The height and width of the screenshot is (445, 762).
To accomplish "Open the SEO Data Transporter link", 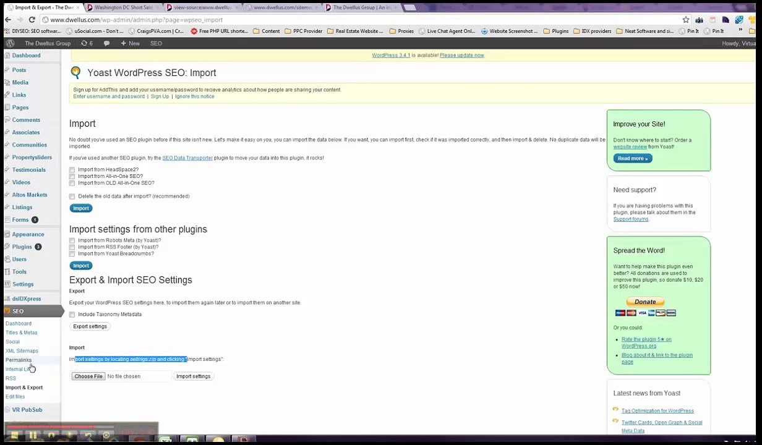I will tap(187, 158).
